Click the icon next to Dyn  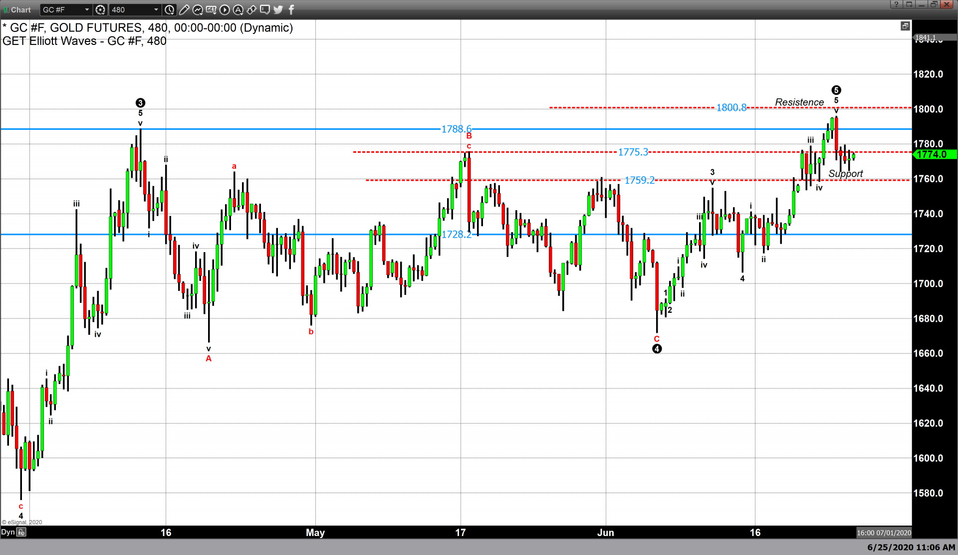(21, 532)
